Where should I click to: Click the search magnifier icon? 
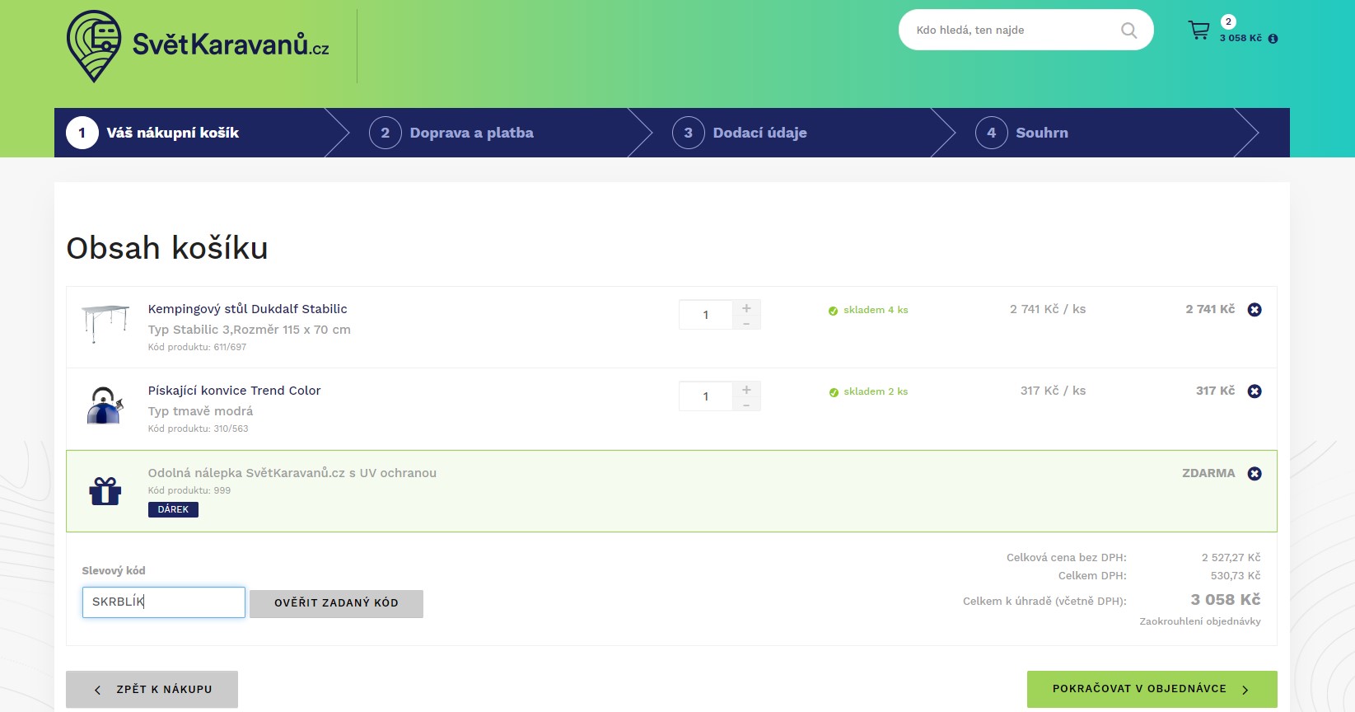point(1128,30)
